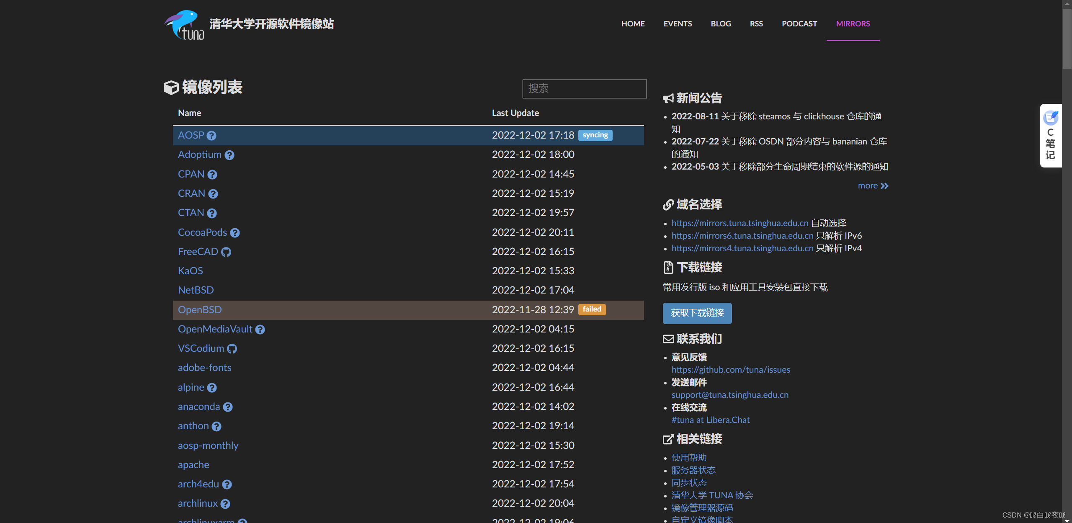
Task: Open the C笔记 note widget icon
Action: (1050, 118)
